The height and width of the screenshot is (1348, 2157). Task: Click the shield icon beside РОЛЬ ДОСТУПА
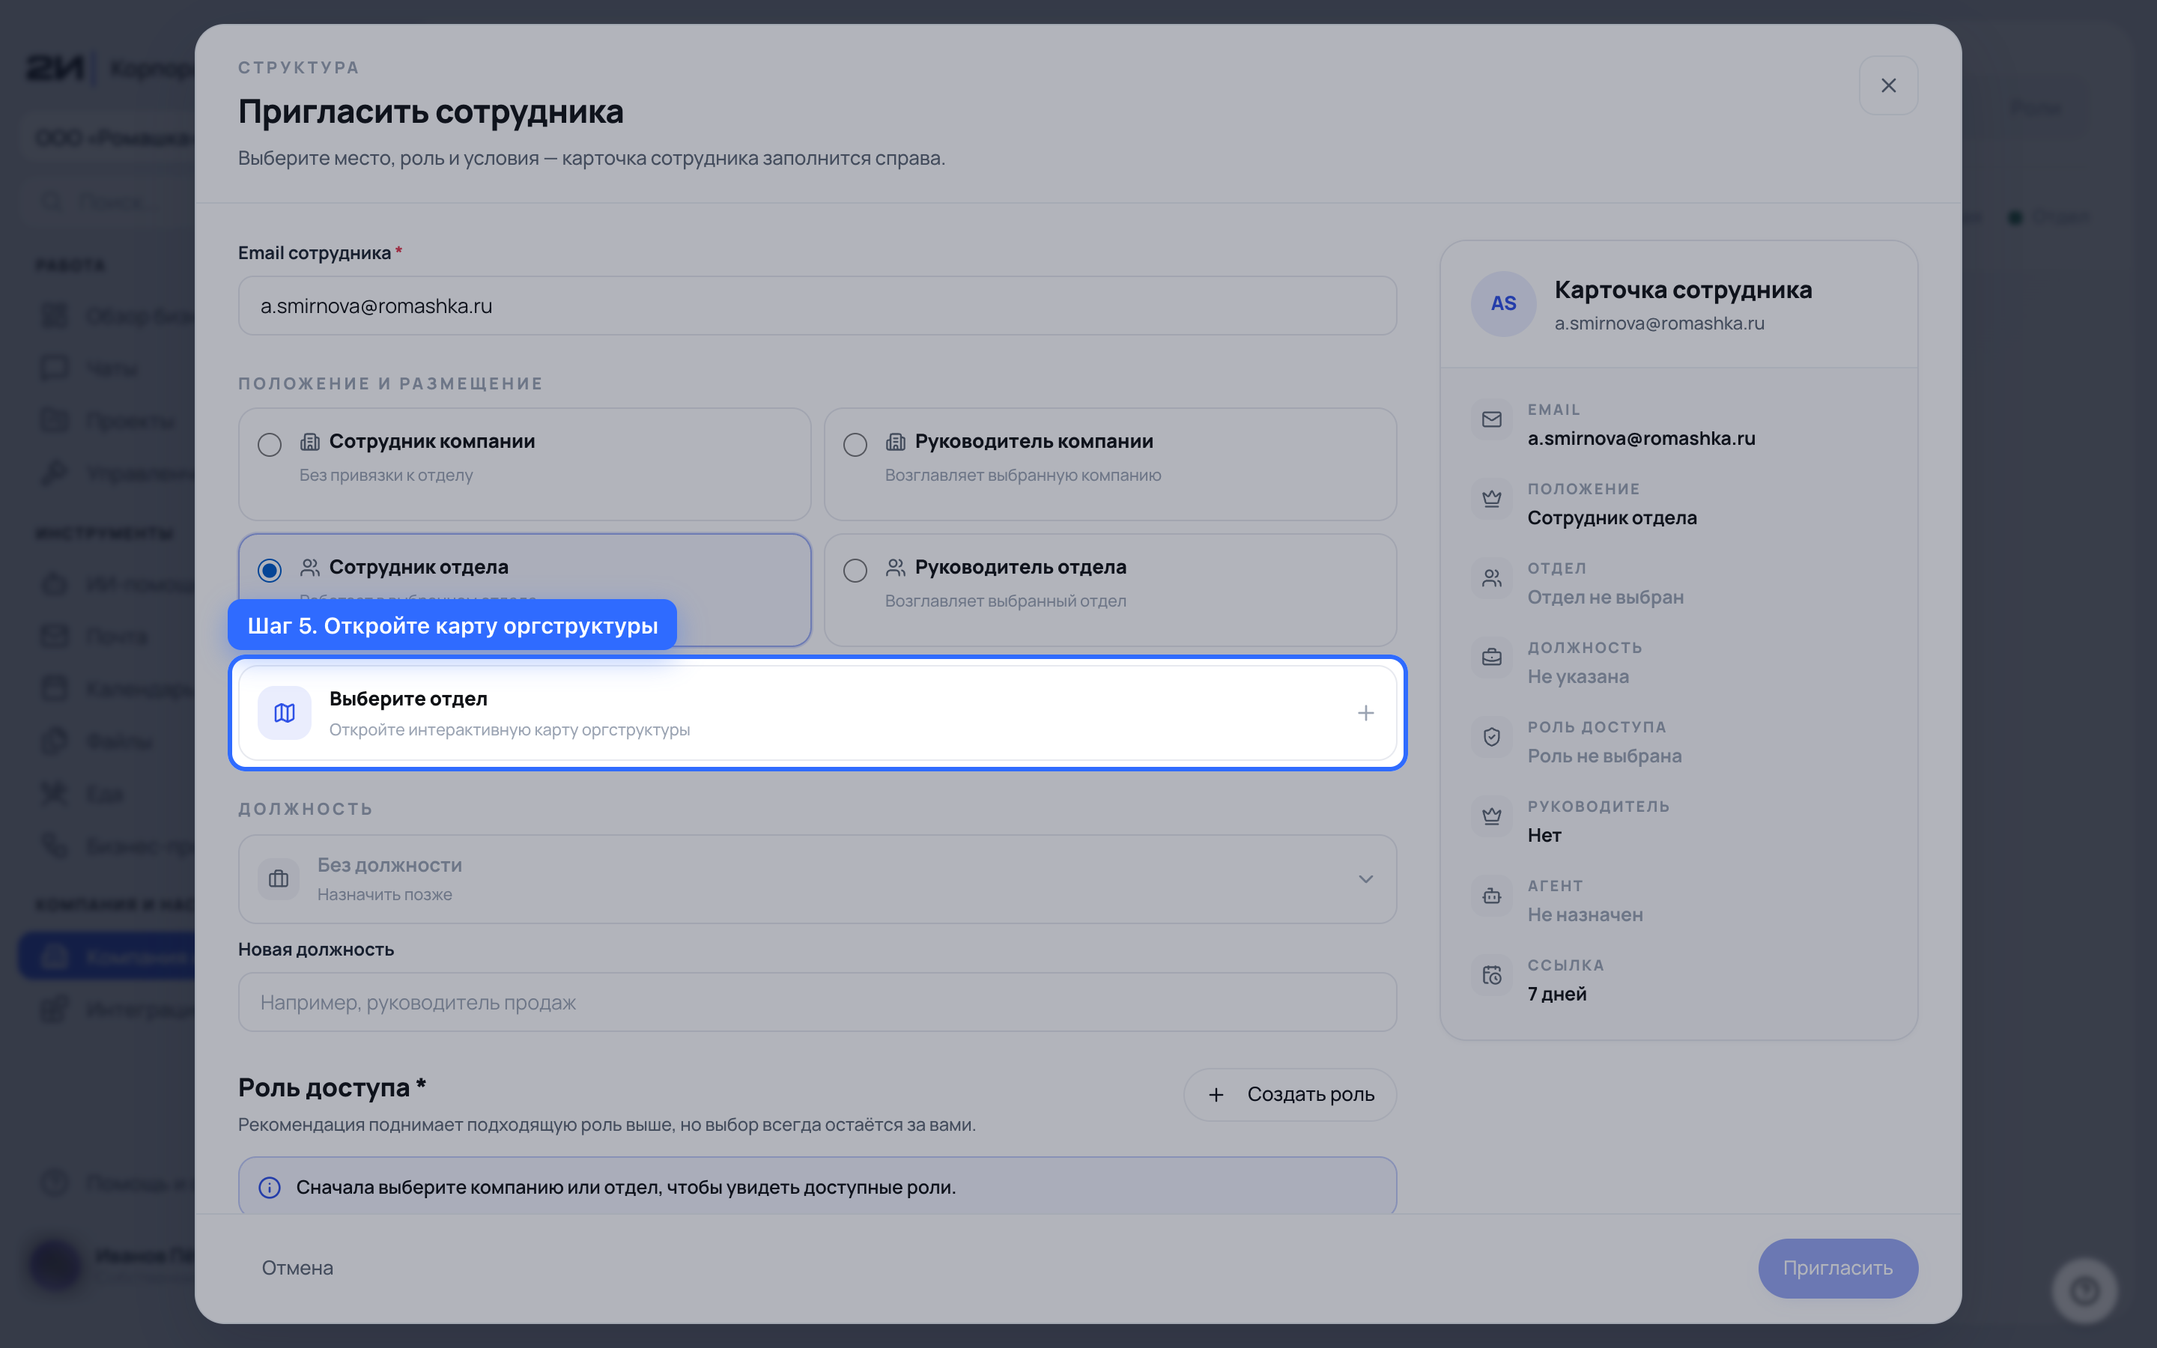coord(1491,736)
